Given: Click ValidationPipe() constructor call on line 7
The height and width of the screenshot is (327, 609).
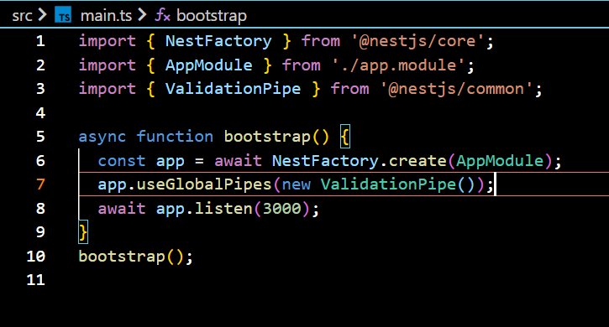Looking at the screenshot, I should 398,184.
